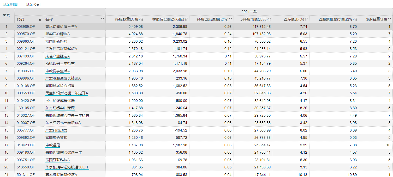The image size is (393, 177).
Task: Click holding quantity cell 984.86 in 数量 column
Action: [137, 167]
